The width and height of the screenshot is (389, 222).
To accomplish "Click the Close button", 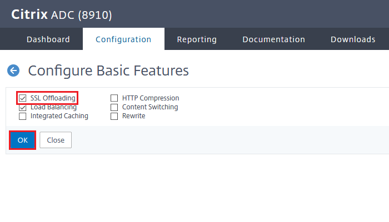I will (x=56, y=140).
